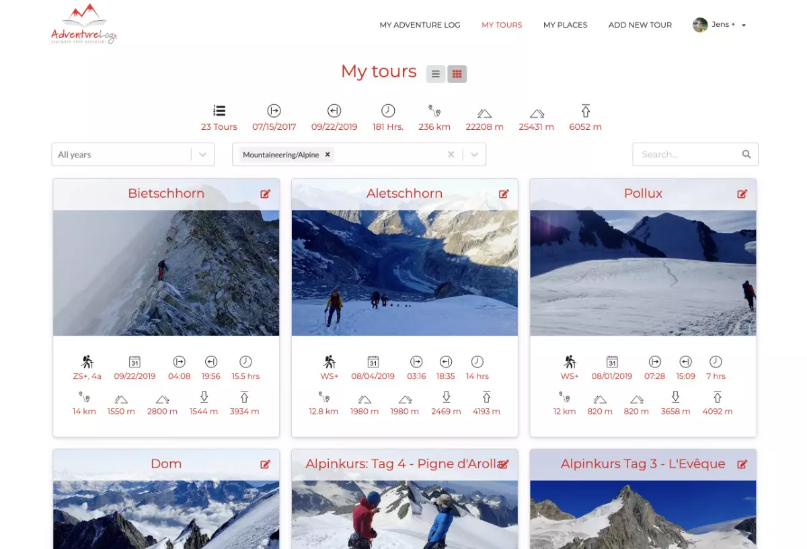Screen dimensions: 807x549
Task: Click the edit icon on Bietschhorn card
Action: 266,194
